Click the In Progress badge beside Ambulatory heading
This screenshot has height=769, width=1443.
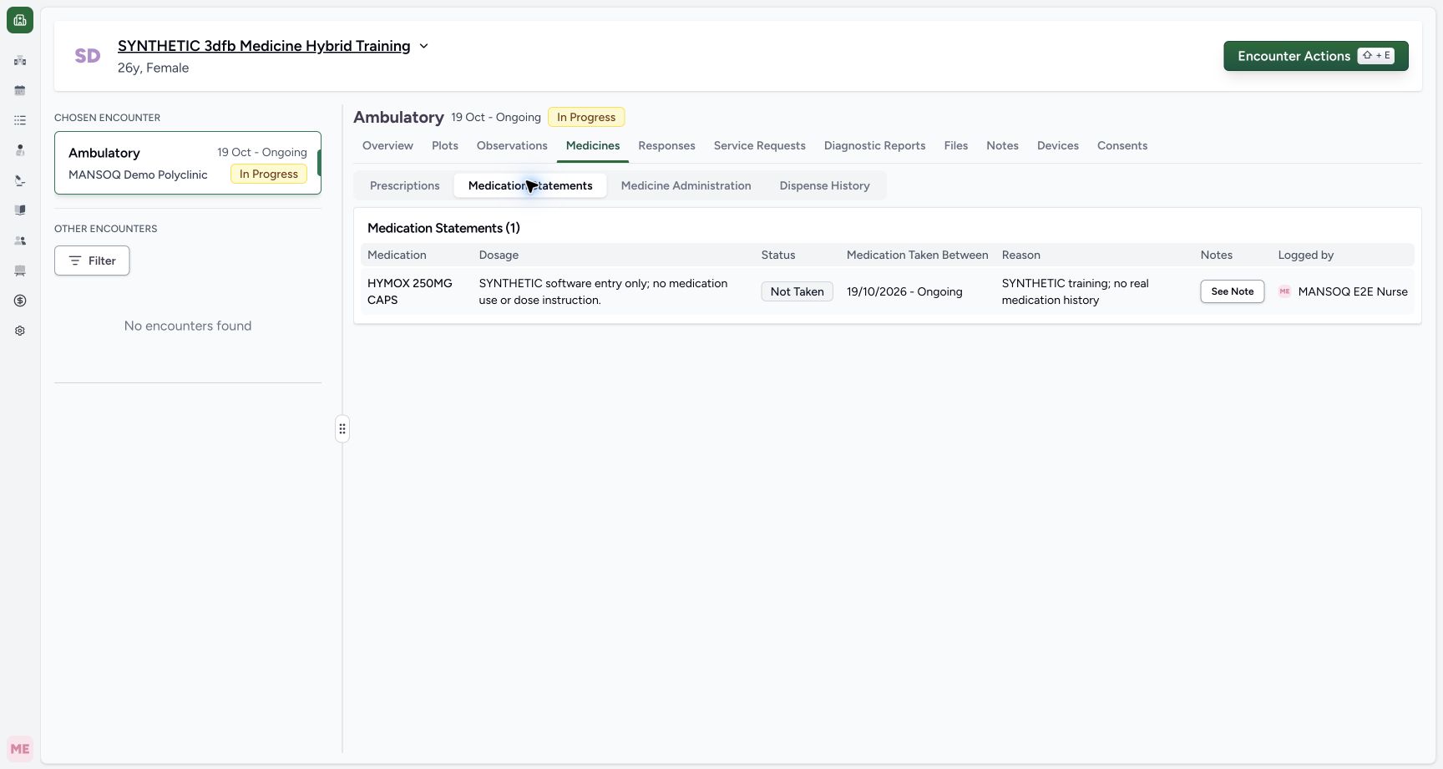point(586,117)
